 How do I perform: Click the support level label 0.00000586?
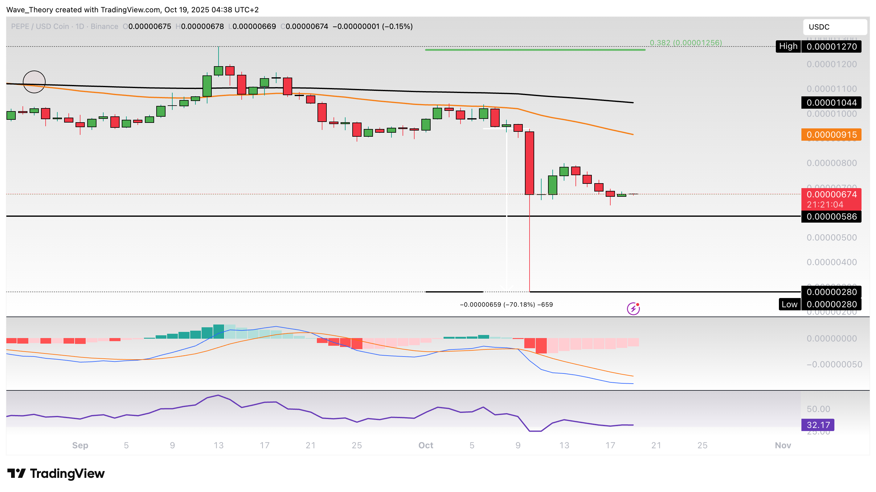pos(831,217)
